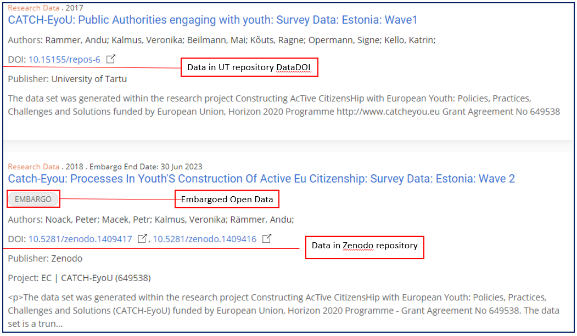
Task: Click the Project EC | CATCH-EyoU (649538) entry
Action: click(x=79, y=278)
